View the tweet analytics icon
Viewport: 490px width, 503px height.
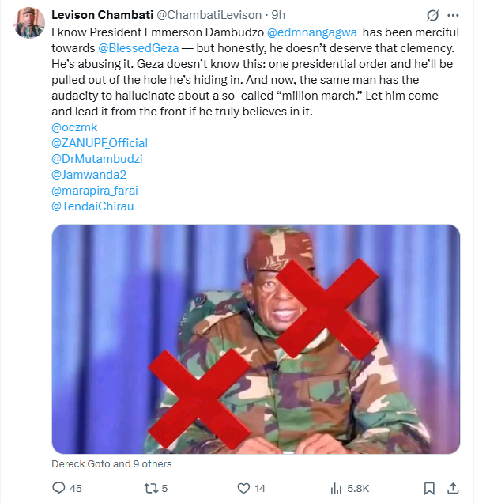[335, 488]
